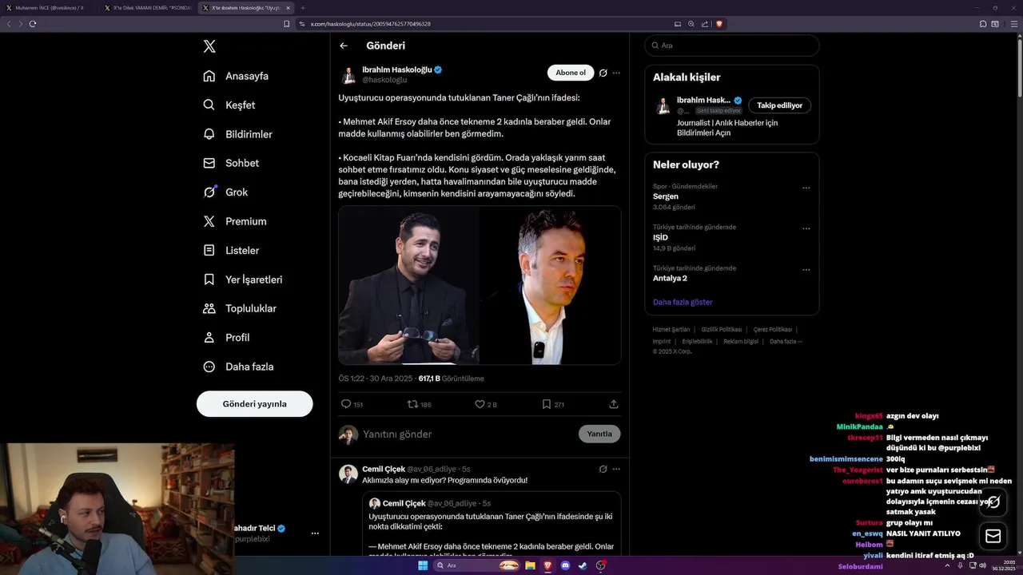Screen dimensions: 1023x575
Task: Click bookmark icon in address bar
Action: (x=286, y=24)
